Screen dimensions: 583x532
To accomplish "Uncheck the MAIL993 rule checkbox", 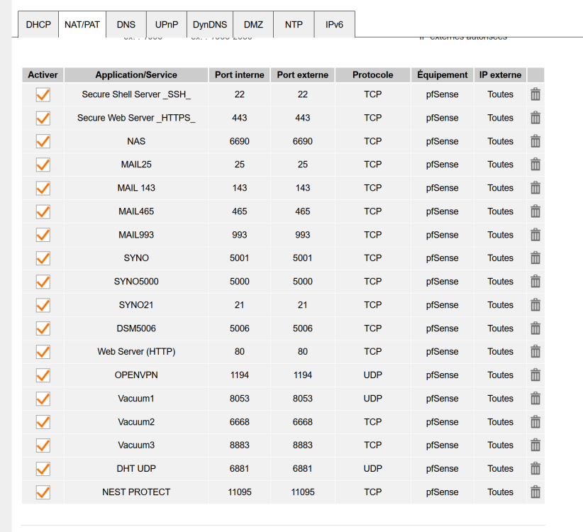I will coord(43,235).
